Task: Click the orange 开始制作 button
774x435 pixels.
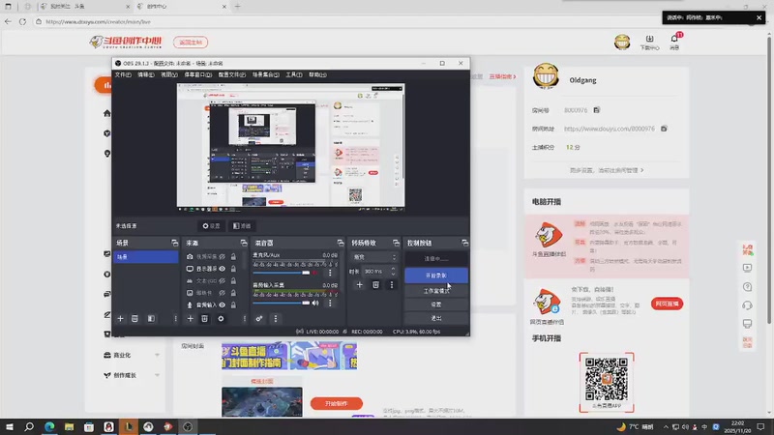Action: coord(337,403)
